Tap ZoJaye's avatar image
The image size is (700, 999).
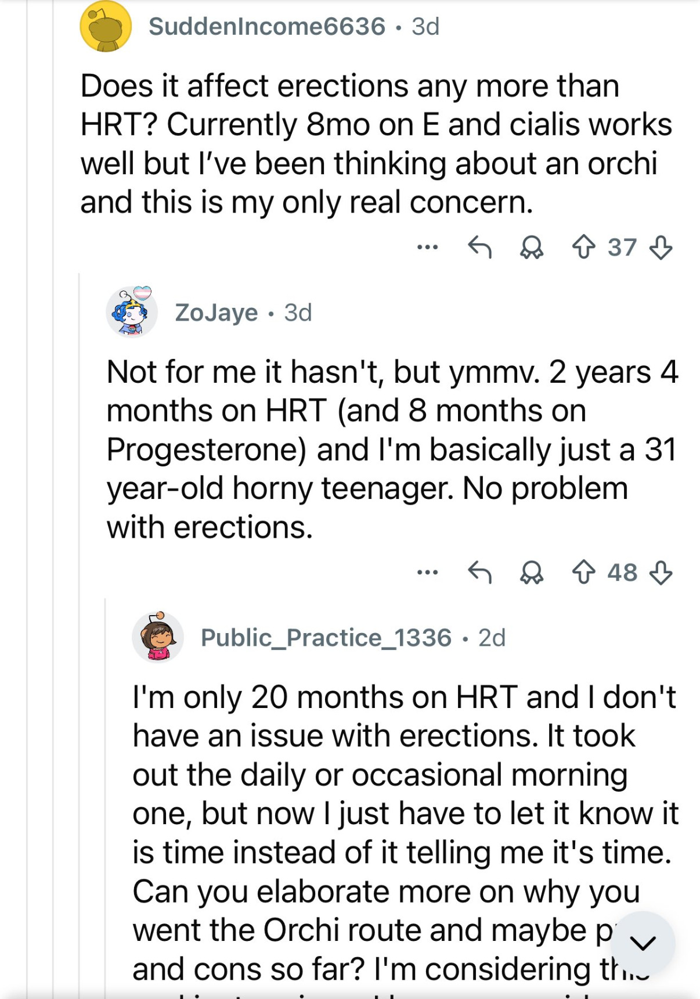132,312
